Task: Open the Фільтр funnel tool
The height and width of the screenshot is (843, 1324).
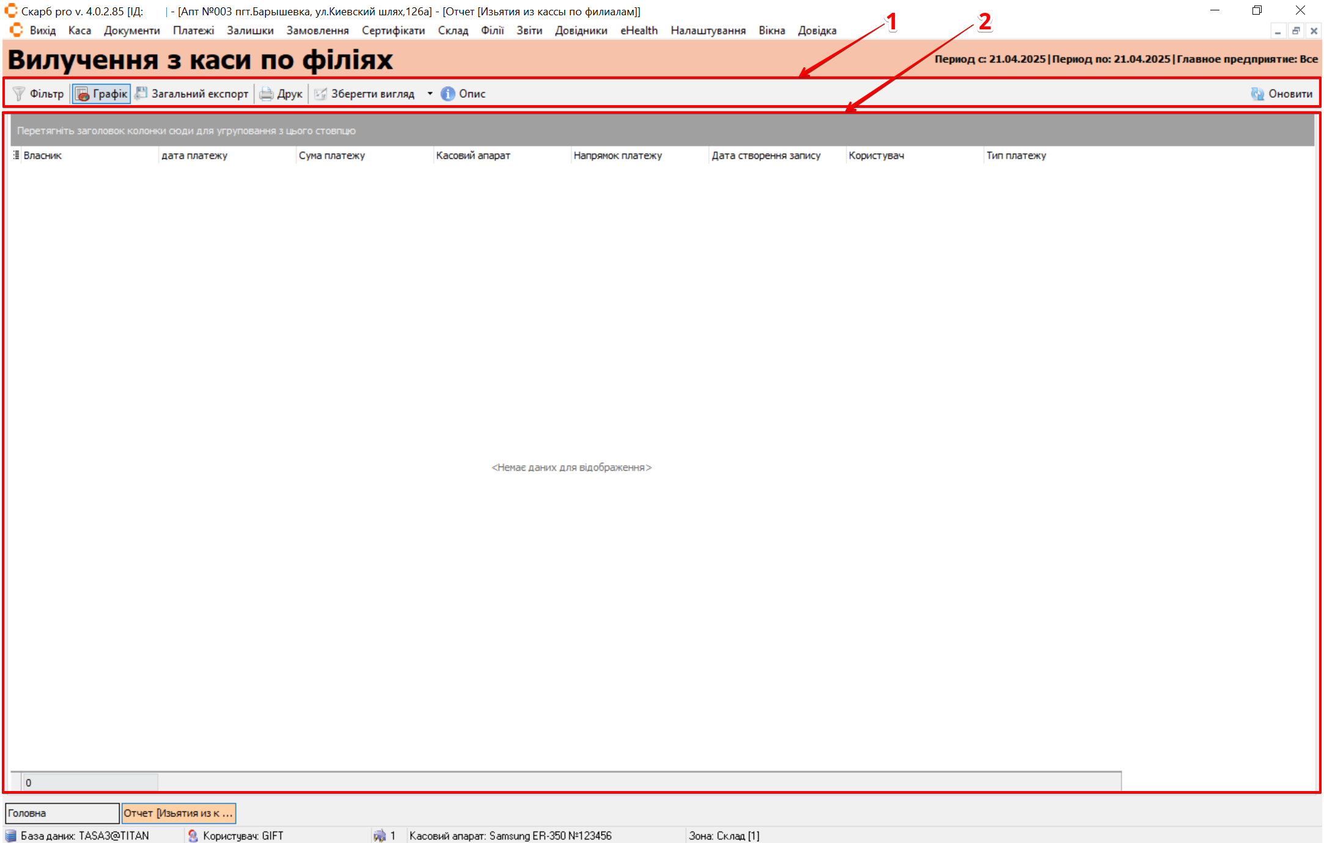Action: (x=38, y=94)
